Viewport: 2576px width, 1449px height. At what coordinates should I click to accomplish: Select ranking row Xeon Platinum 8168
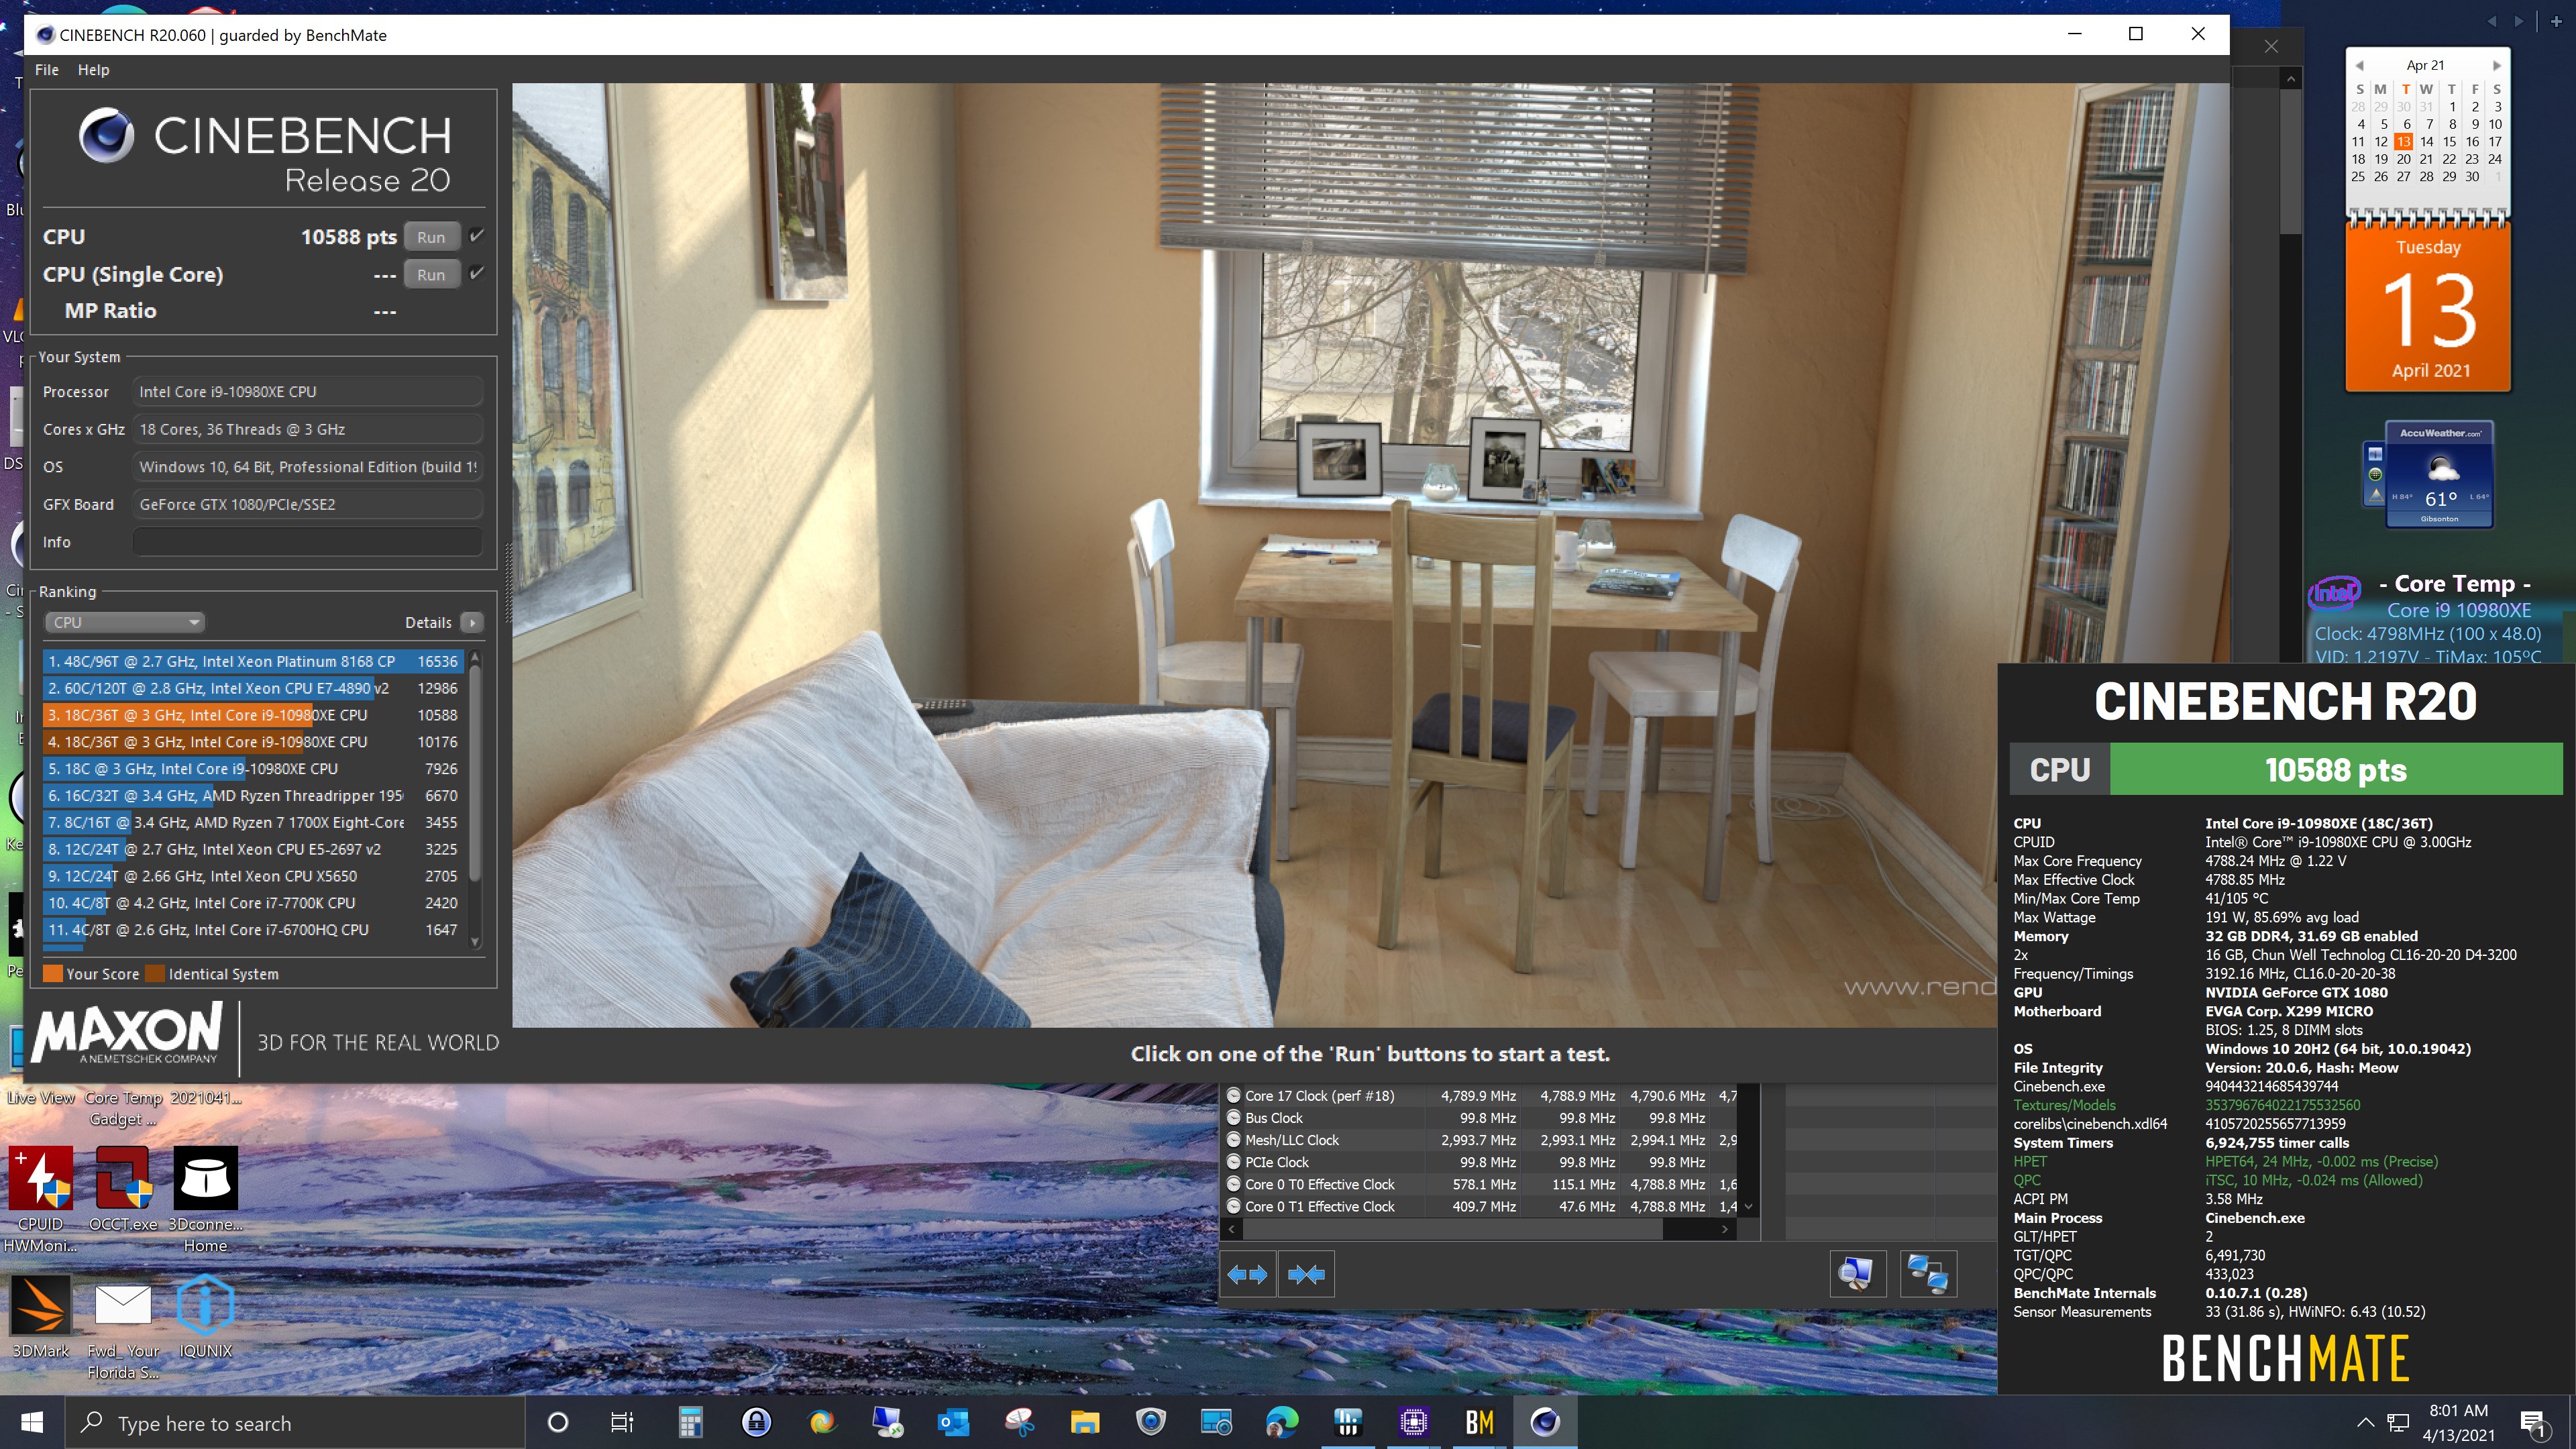252,661
